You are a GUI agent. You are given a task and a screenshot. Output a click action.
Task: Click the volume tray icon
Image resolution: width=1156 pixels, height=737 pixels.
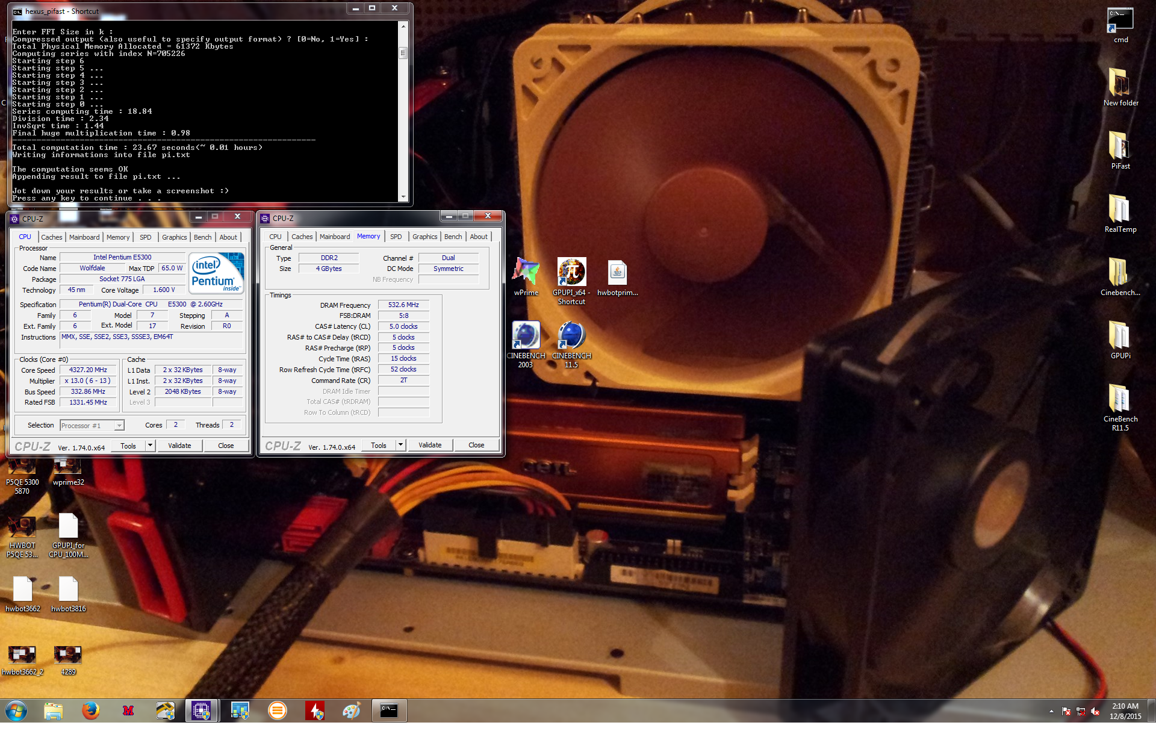1095,712
